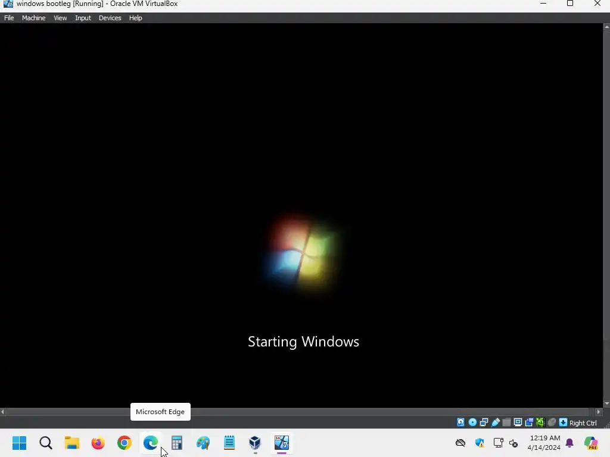Switch to VirtualBox Manager taskbar icon
Screen dimensions: 610x457
point(255,443)
